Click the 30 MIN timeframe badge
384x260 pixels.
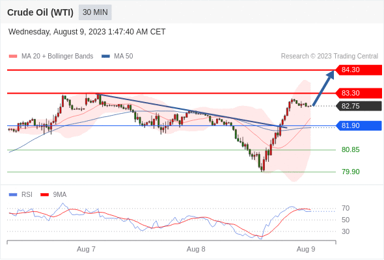tap(95, 12)
